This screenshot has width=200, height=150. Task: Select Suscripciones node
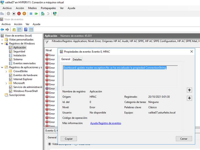tap(17, 95)
